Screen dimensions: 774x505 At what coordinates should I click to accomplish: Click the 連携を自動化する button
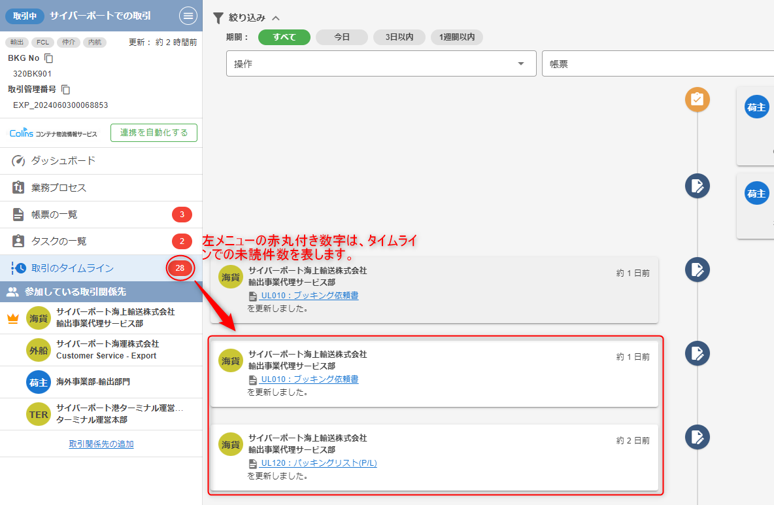154,133
